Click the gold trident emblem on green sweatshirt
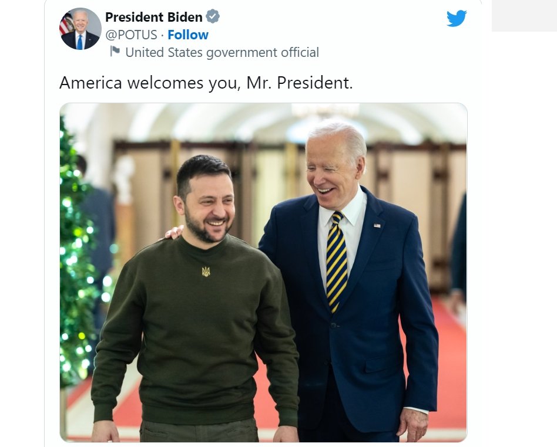Viewport: 557px width, 447px height. [206, 272]
